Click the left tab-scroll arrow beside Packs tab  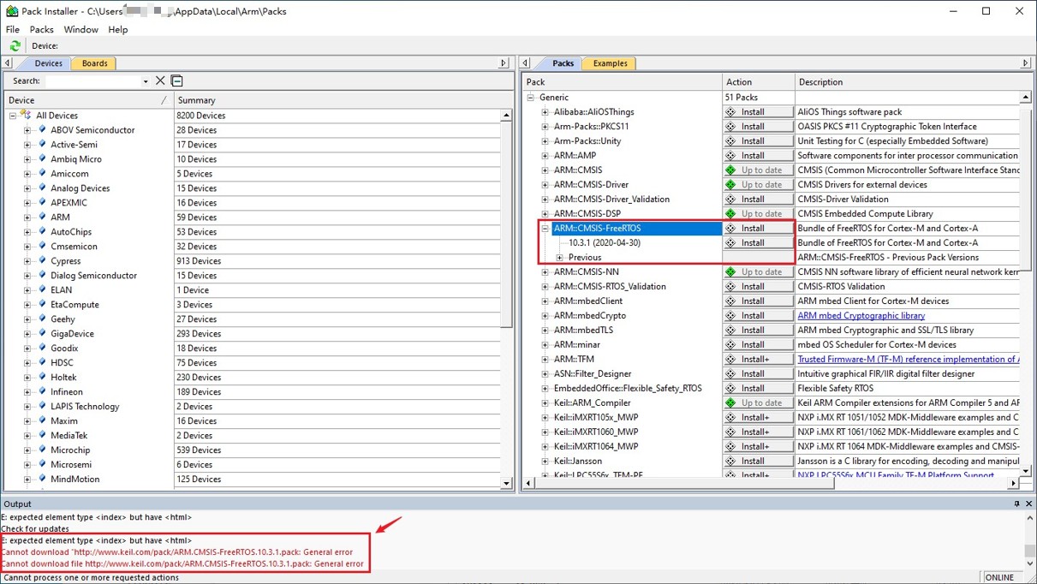[526, 63]
